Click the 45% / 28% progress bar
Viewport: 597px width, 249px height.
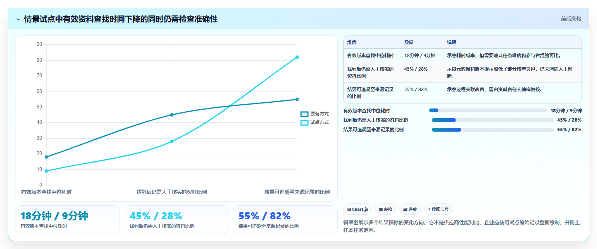[493, 120]
